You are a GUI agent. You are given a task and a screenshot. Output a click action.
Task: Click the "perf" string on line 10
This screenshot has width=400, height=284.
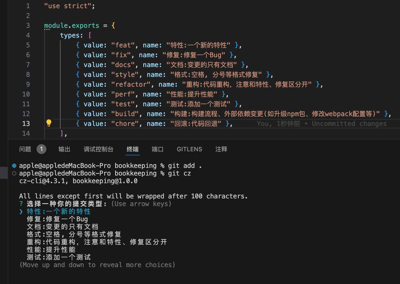pyautogui.click(x=123, y=94)
